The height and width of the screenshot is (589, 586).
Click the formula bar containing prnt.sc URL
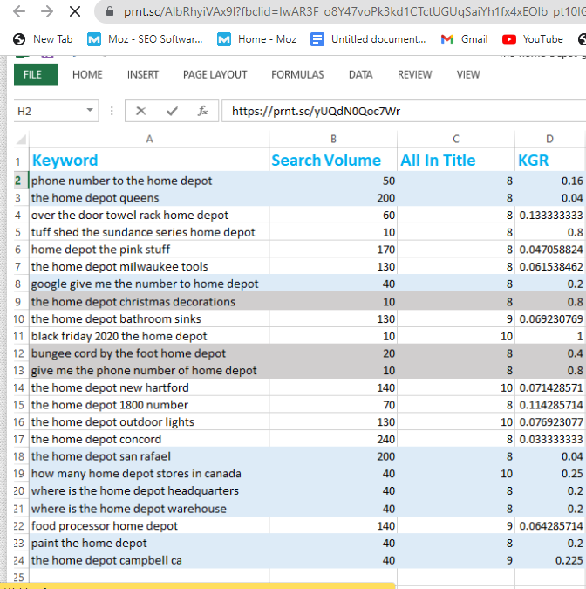[401, 111]
